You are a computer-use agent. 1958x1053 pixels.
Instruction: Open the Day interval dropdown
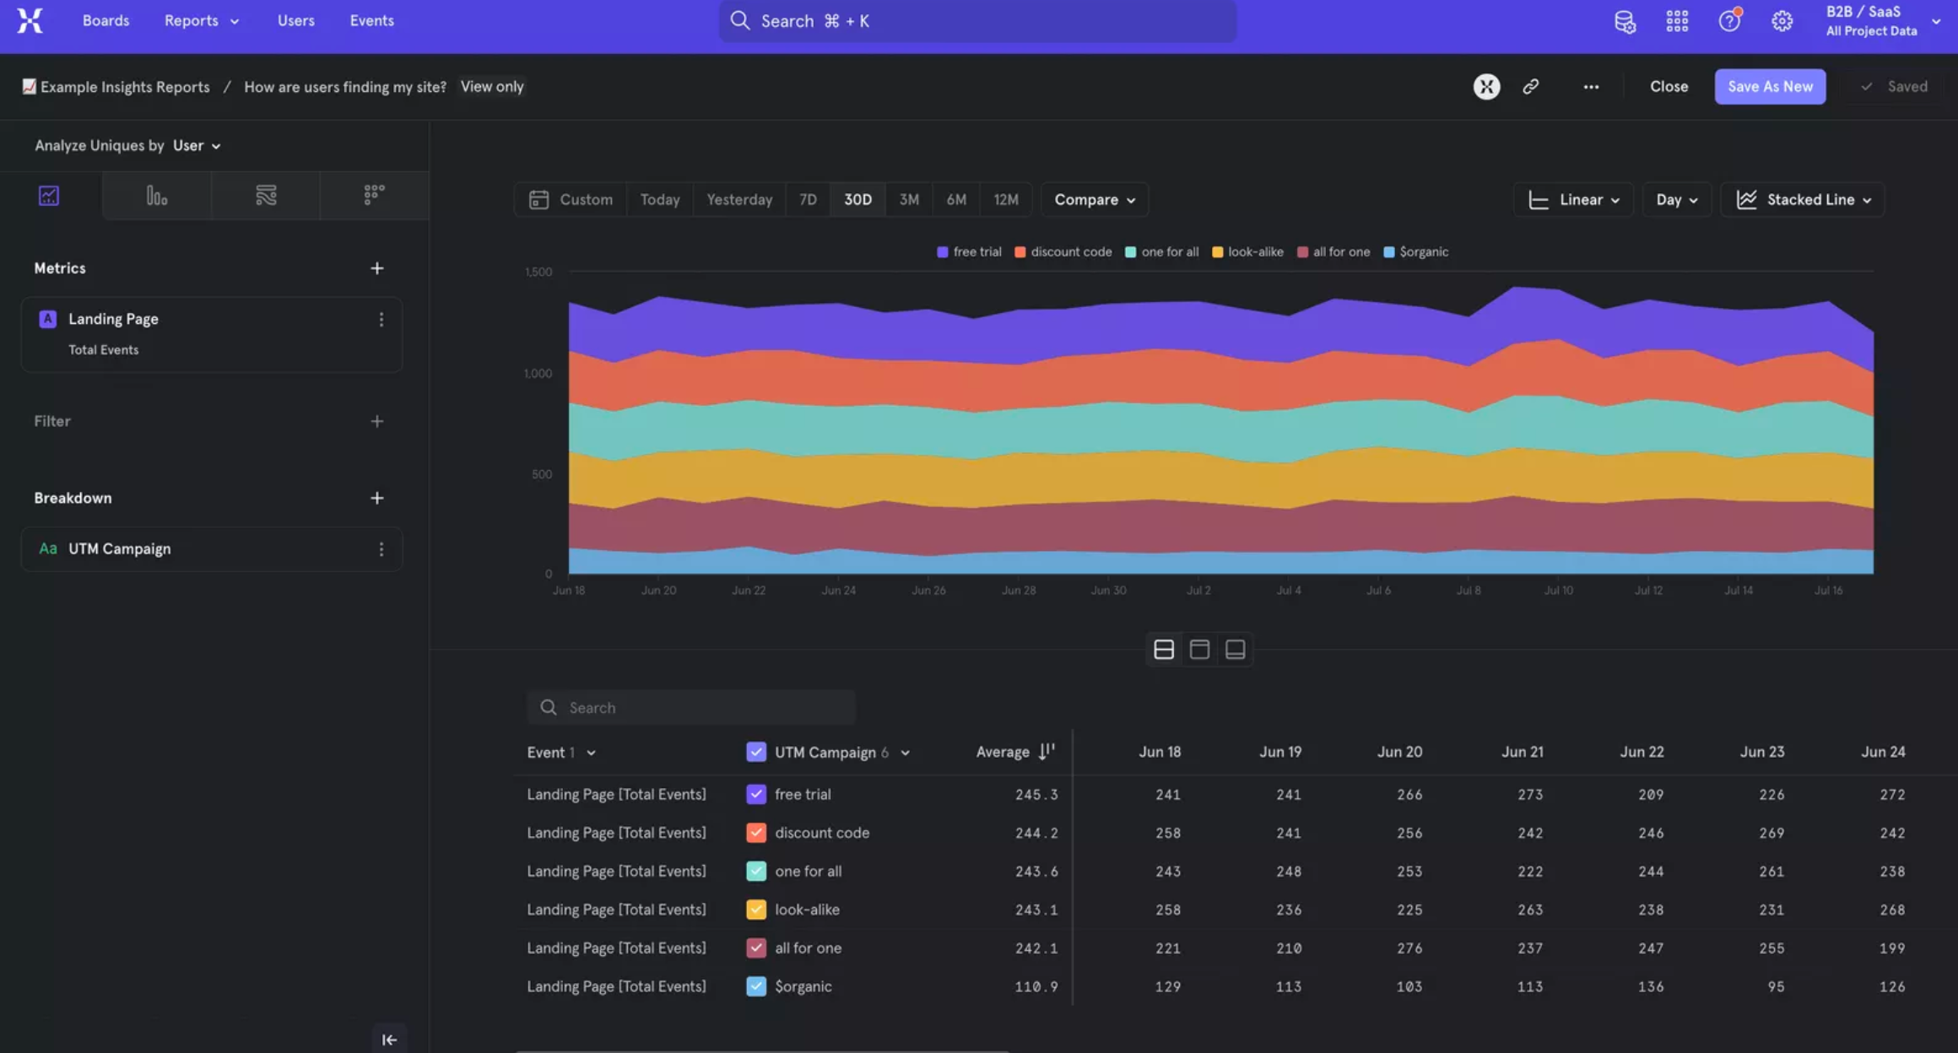[1676, 200]
